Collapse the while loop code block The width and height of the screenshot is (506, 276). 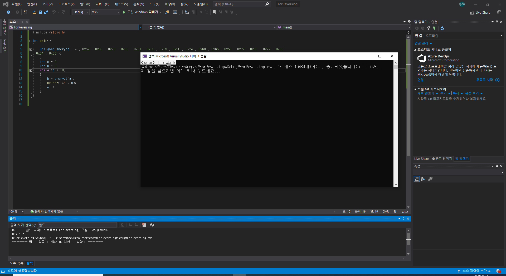point(31,70)
